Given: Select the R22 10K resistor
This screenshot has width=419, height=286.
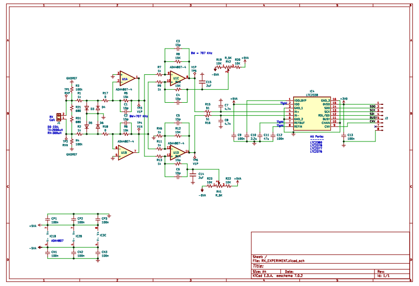Looking at the screenshot, I should 228,186.
